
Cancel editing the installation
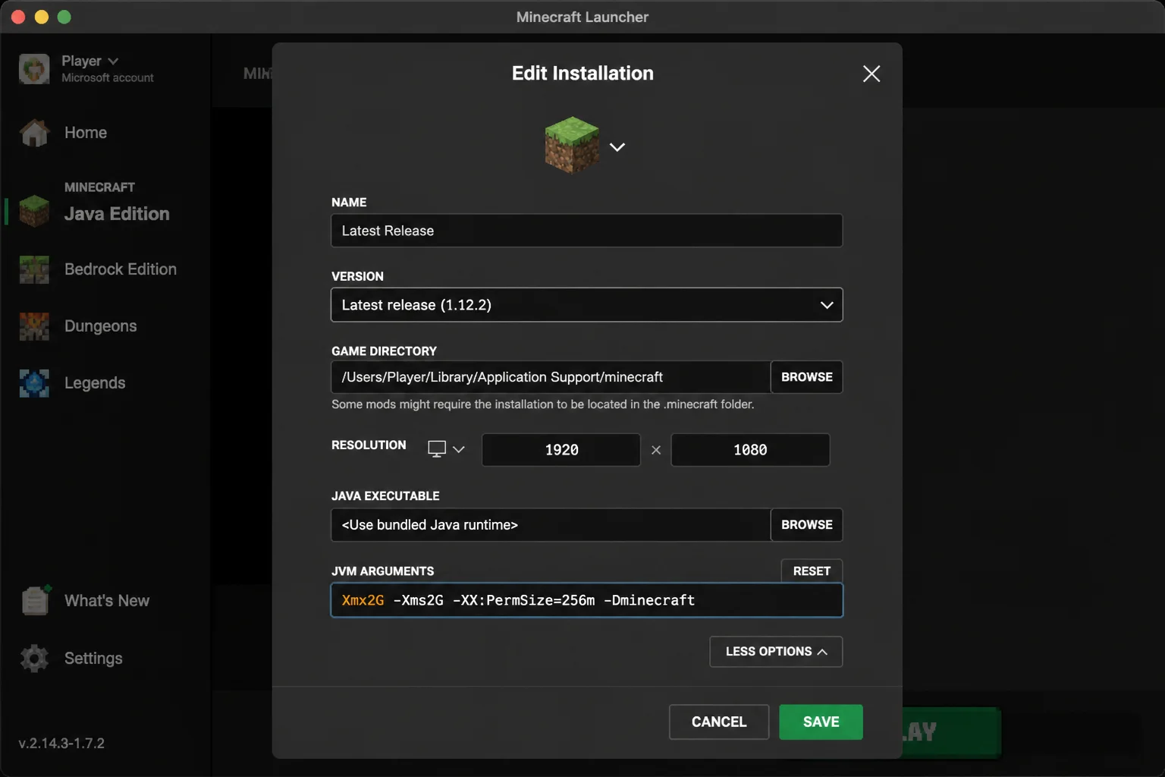coord(719,722)
